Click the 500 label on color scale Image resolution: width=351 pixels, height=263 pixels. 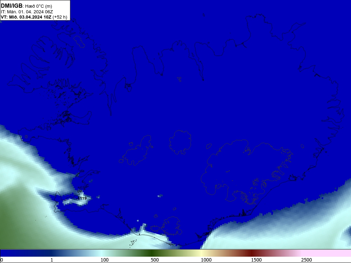tap(155, 260)
